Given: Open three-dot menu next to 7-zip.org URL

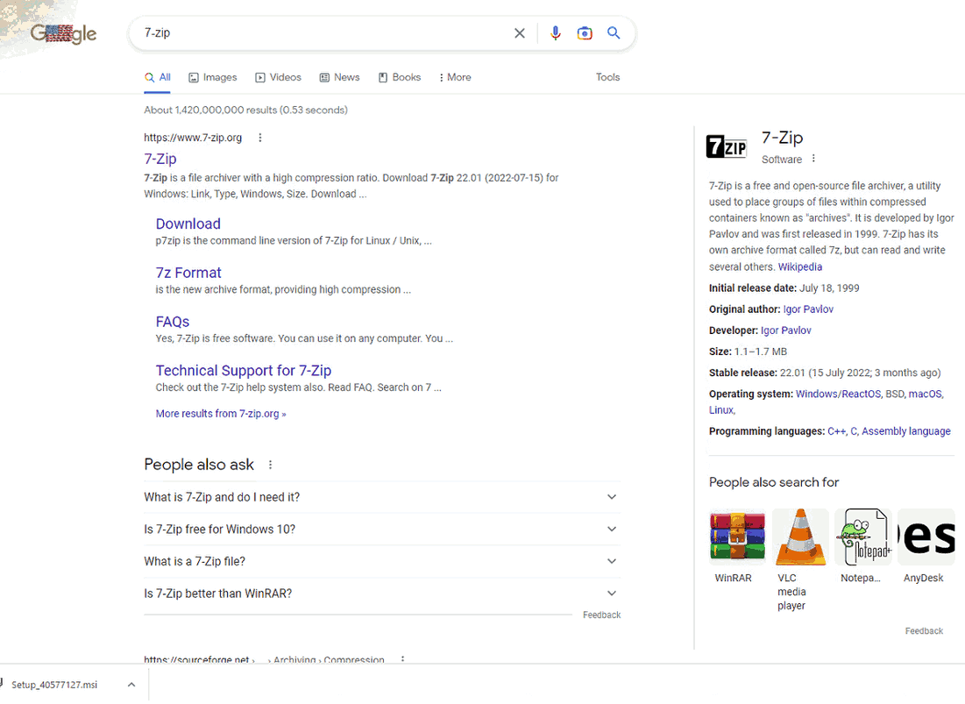Looking at the screenshot, I should (260, 138).
